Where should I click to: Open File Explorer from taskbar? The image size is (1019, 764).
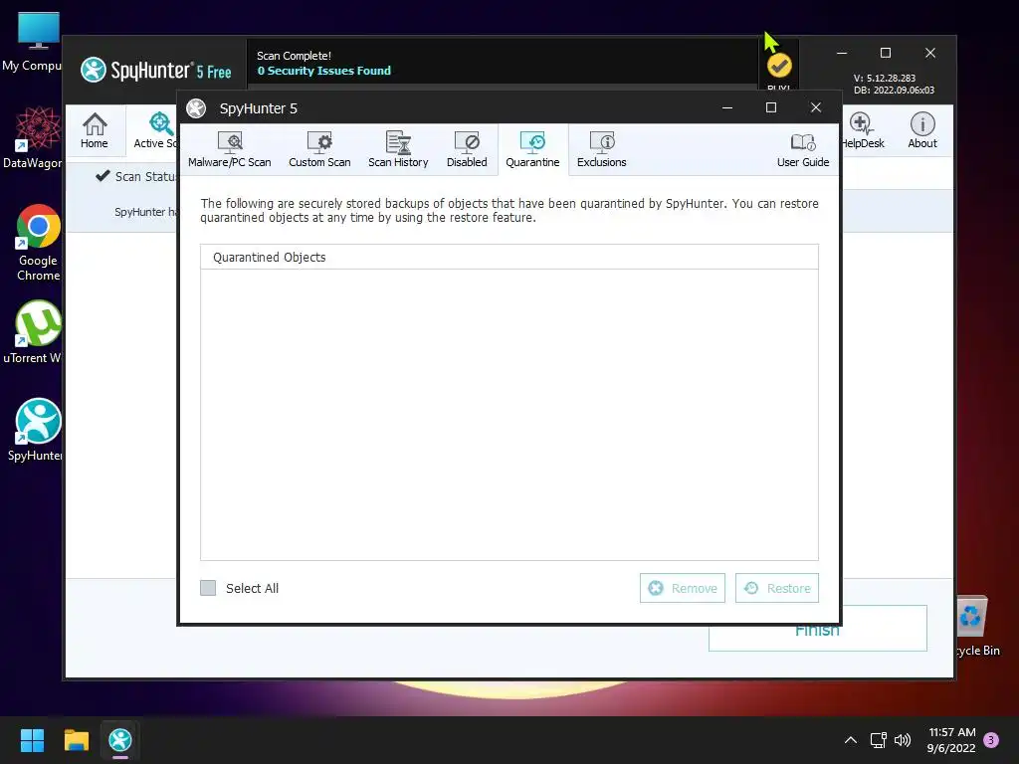click(x=76, y=740)
